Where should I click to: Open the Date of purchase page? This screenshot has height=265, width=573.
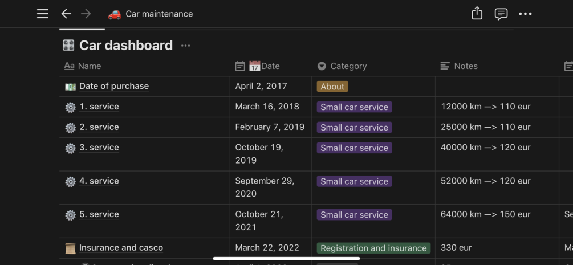113,86
